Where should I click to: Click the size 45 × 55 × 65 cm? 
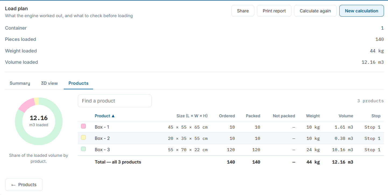pyautogui.click(x=188, y=127)
